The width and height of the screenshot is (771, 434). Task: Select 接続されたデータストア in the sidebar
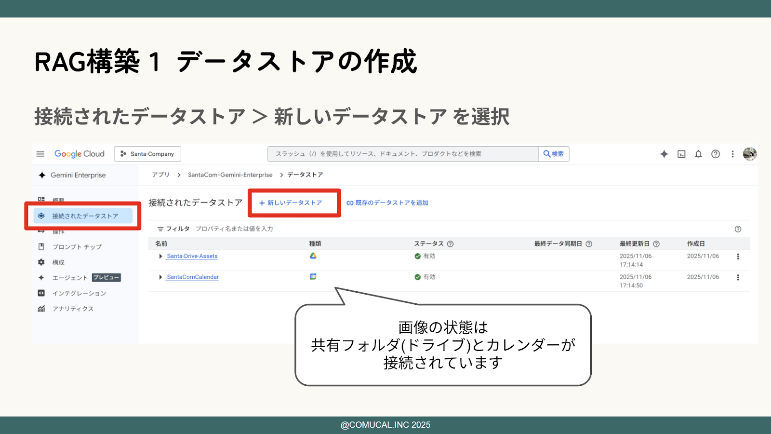(85, 216)
